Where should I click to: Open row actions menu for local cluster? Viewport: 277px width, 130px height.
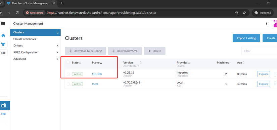(275, 84)
